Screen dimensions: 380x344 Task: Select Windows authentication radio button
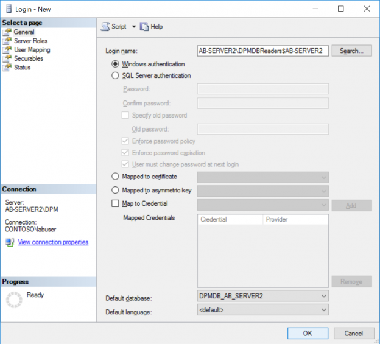click(115, 64)
